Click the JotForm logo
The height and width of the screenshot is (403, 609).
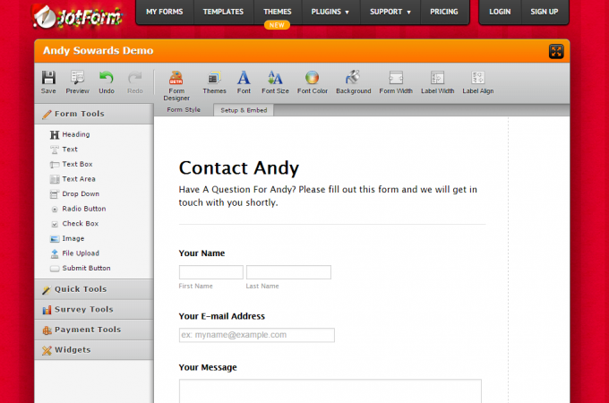(78, 16)
